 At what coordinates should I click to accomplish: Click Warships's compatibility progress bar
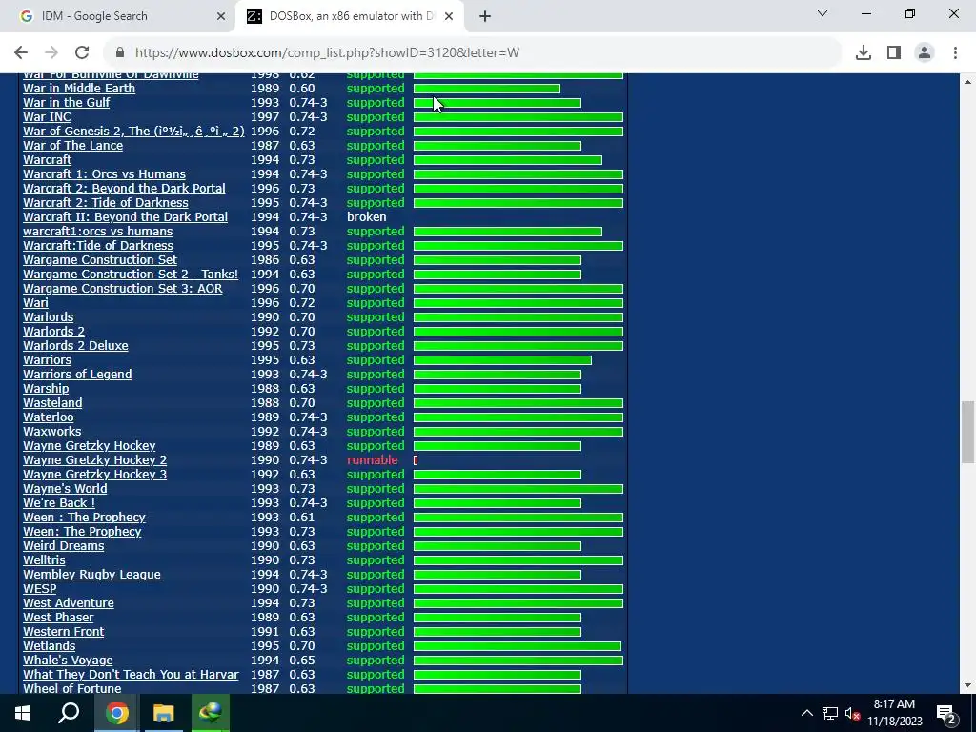(498, 389)
